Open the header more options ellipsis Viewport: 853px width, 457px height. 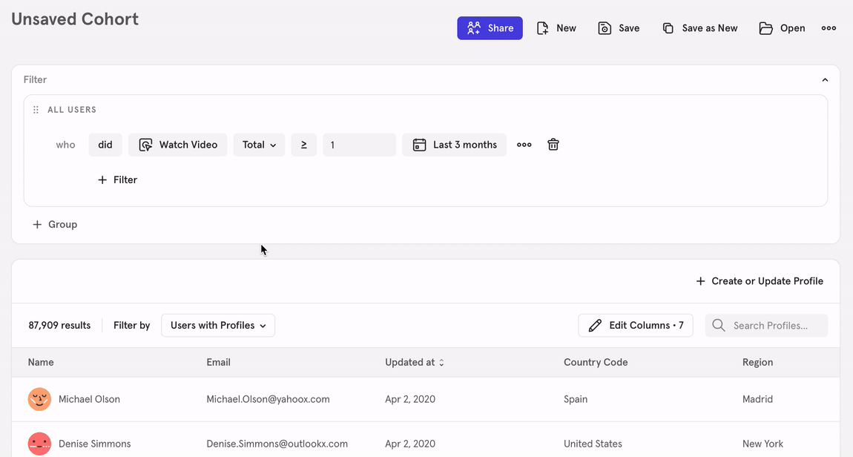click(x=829, y=28)
